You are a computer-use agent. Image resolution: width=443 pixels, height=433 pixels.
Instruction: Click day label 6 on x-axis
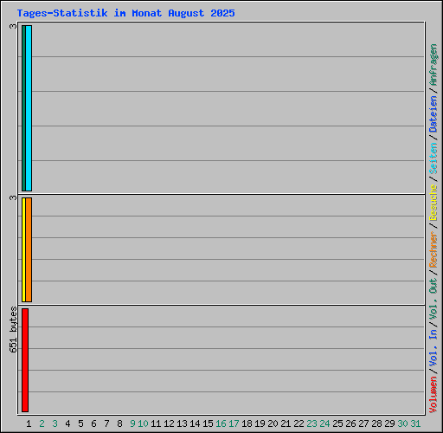click(93, 423)
